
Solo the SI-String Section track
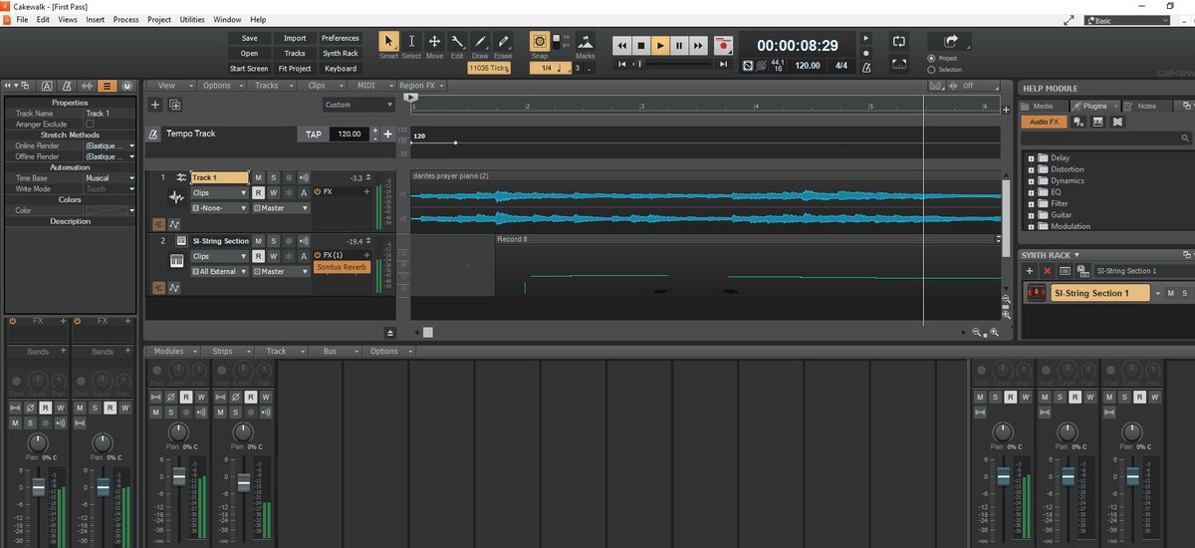[273, 241]
